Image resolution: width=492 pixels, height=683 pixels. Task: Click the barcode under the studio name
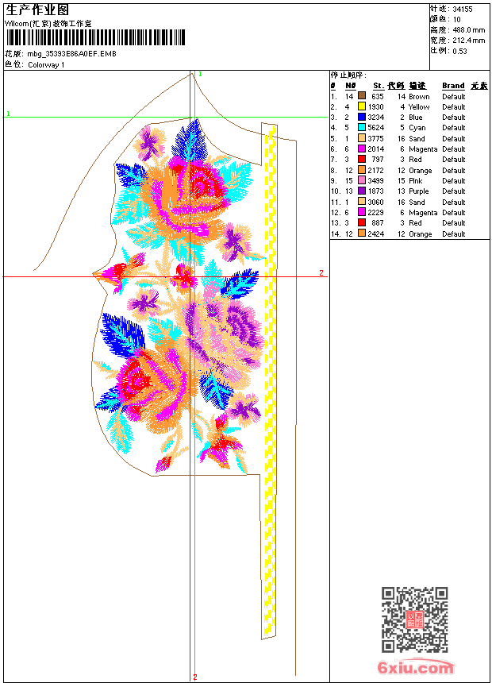coord(95,37)
